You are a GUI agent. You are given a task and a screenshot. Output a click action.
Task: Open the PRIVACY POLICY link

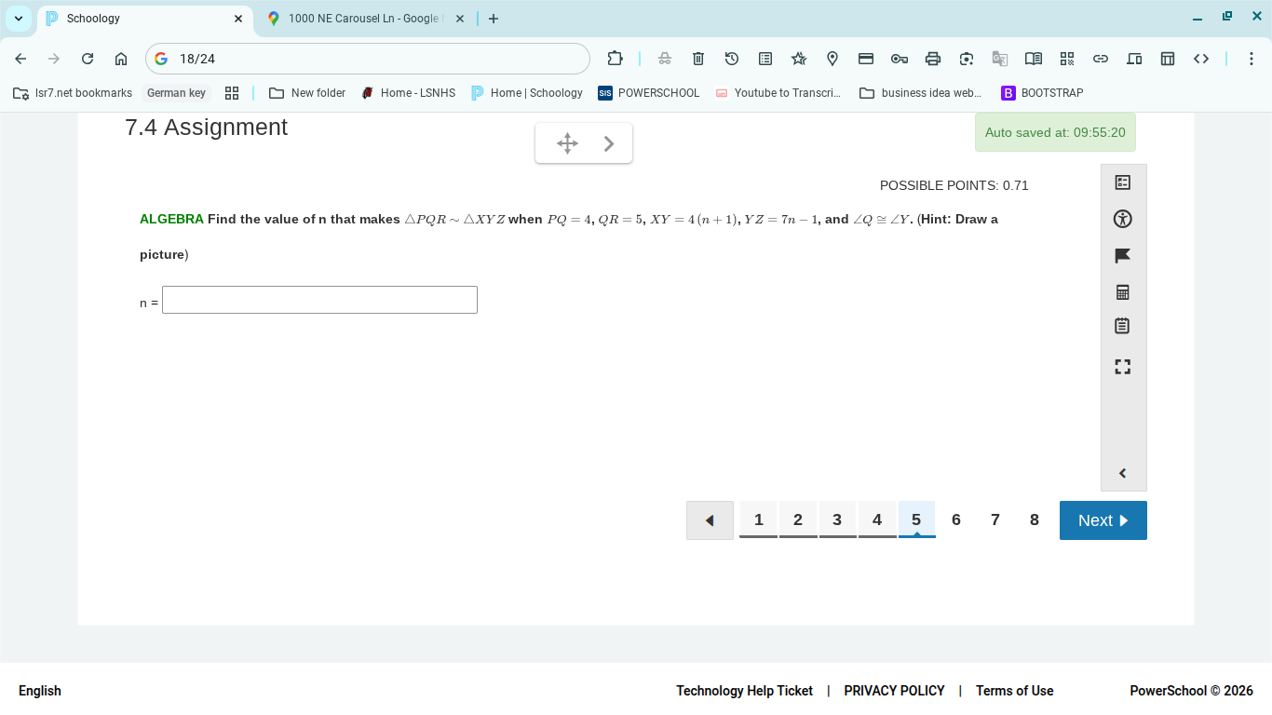(894, 691)
